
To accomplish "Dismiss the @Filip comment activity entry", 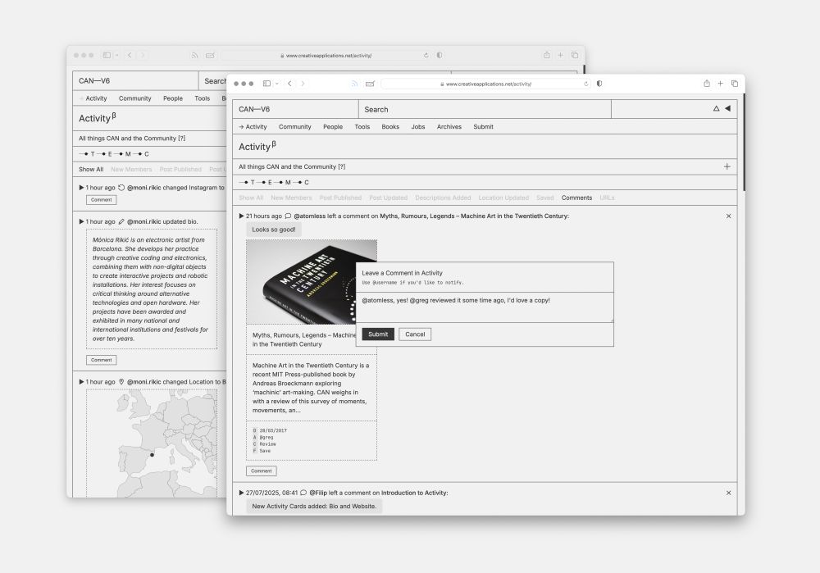I will coord(728,493).
